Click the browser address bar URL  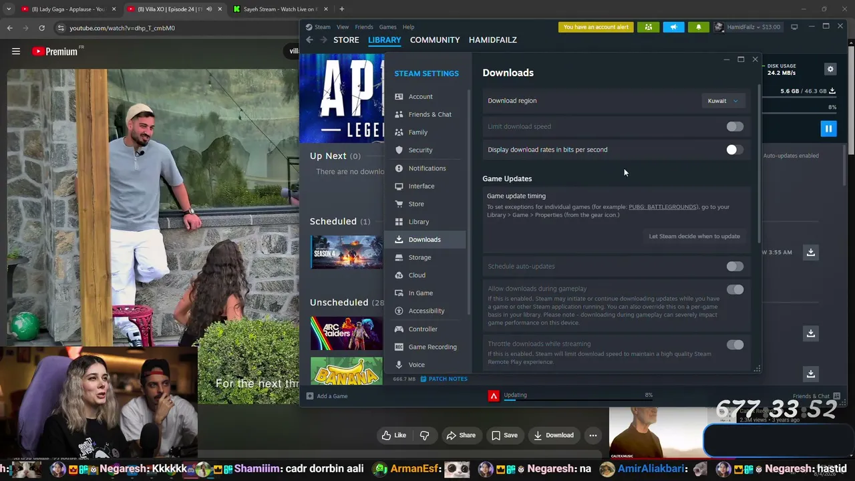(122, 28)
